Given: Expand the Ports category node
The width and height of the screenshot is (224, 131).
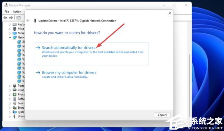Looking at the screenshot, I should click(x=10, y=86).
